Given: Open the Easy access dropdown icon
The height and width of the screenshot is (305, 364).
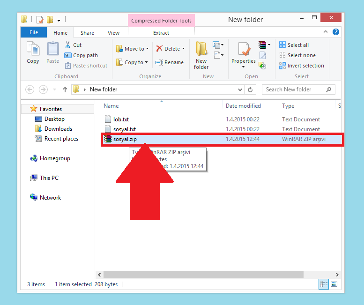Looking at the screenshot, I should [218, 55].
